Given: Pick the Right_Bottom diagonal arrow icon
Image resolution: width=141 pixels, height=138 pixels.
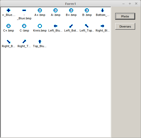Looking at the screenshot, I should (8, 42).
